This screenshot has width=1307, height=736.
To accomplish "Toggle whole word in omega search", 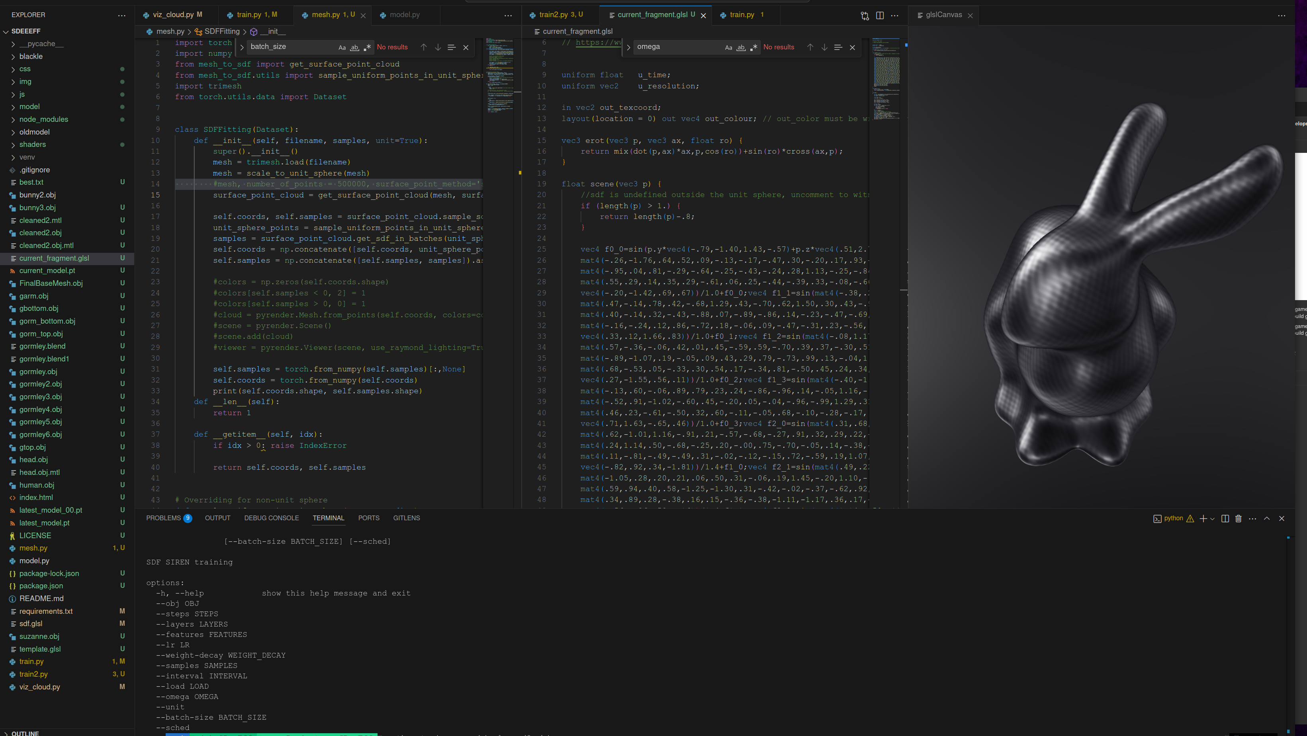I will coord(741,47).
